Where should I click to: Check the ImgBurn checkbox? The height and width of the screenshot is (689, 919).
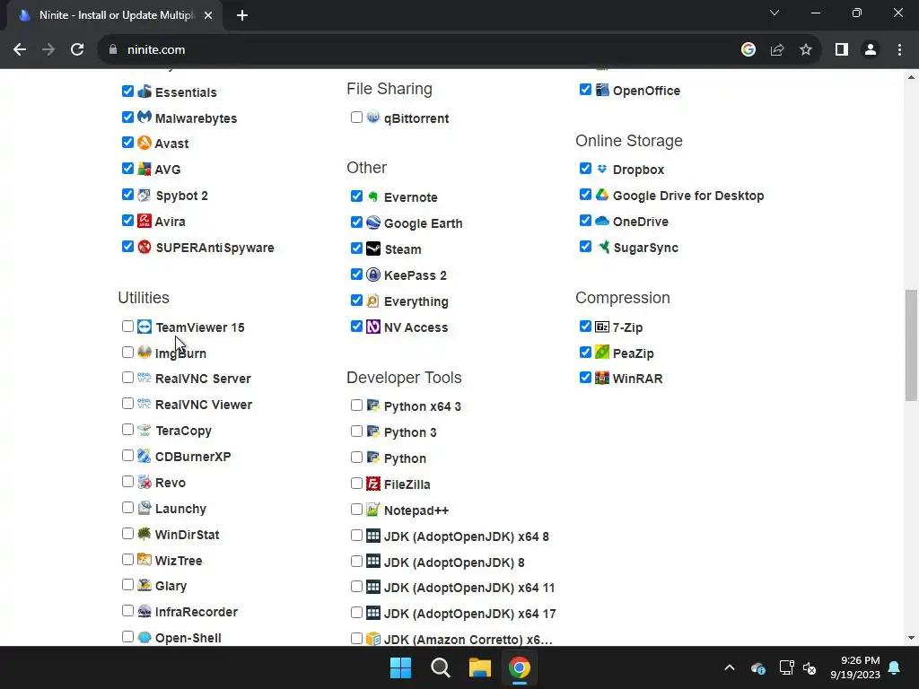[127, 352]
